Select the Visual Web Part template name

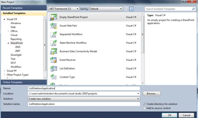pyautogui.click(x=68, y=26)
